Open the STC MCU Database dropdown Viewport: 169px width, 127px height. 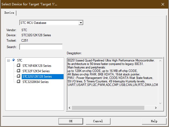click(81, 23)
